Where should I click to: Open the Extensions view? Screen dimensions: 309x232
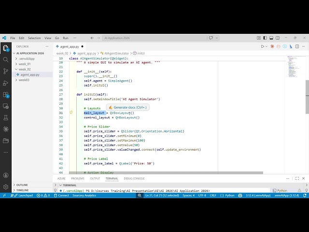coord(6,95)
